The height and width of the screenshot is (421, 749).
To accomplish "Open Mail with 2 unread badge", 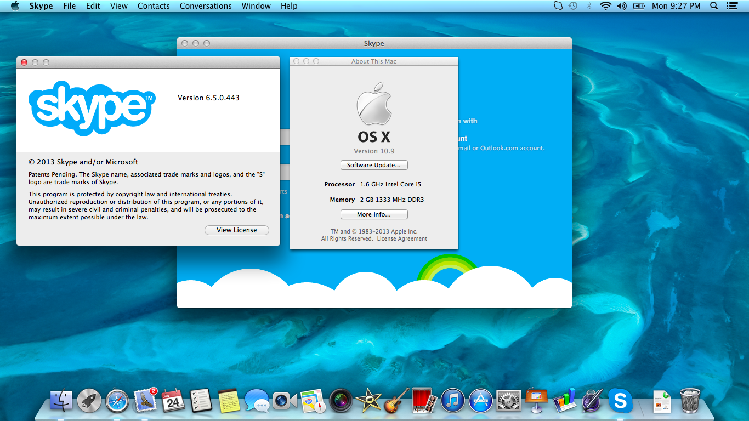I will (145, 401).
